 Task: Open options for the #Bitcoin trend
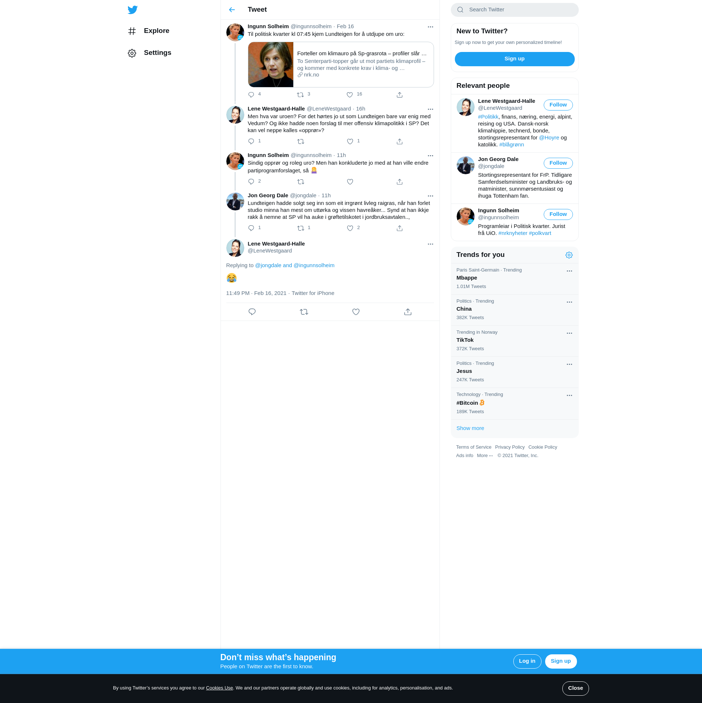point(569,396)
